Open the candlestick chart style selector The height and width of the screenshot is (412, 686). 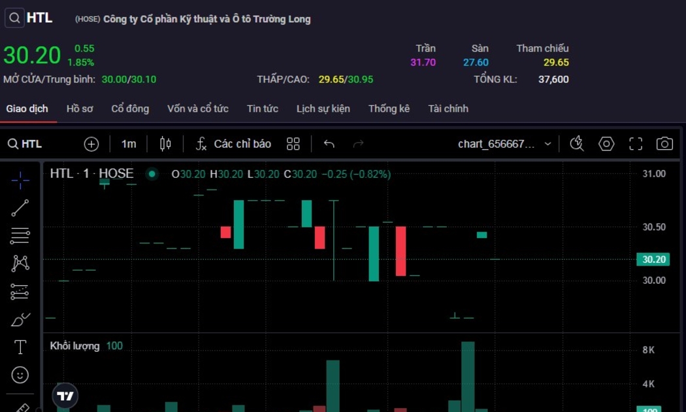coord(165,144)
